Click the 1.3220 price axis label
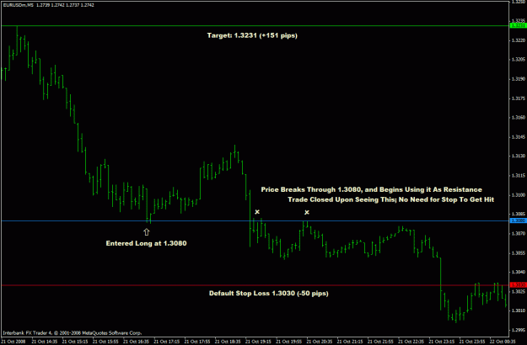 (519, 40)
